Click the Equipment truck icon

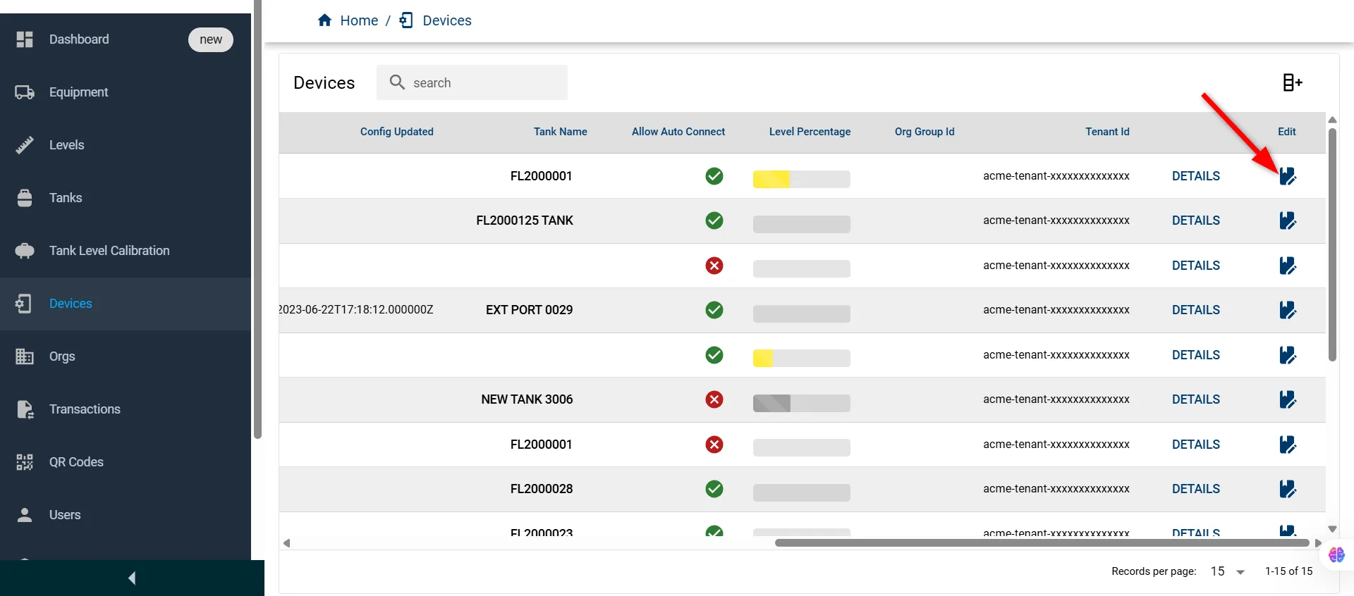25,92
